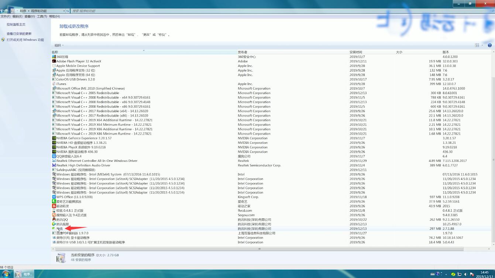Click the iTunes program icon
Image resolution: width=495 pixels, height=278 pixels.
coord(54,84)
